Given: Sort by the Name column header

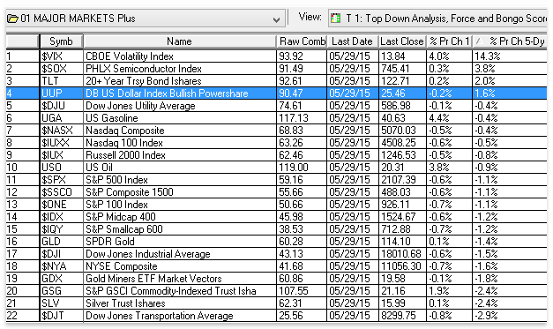Looking at the screenshot, I should (180, 41).
